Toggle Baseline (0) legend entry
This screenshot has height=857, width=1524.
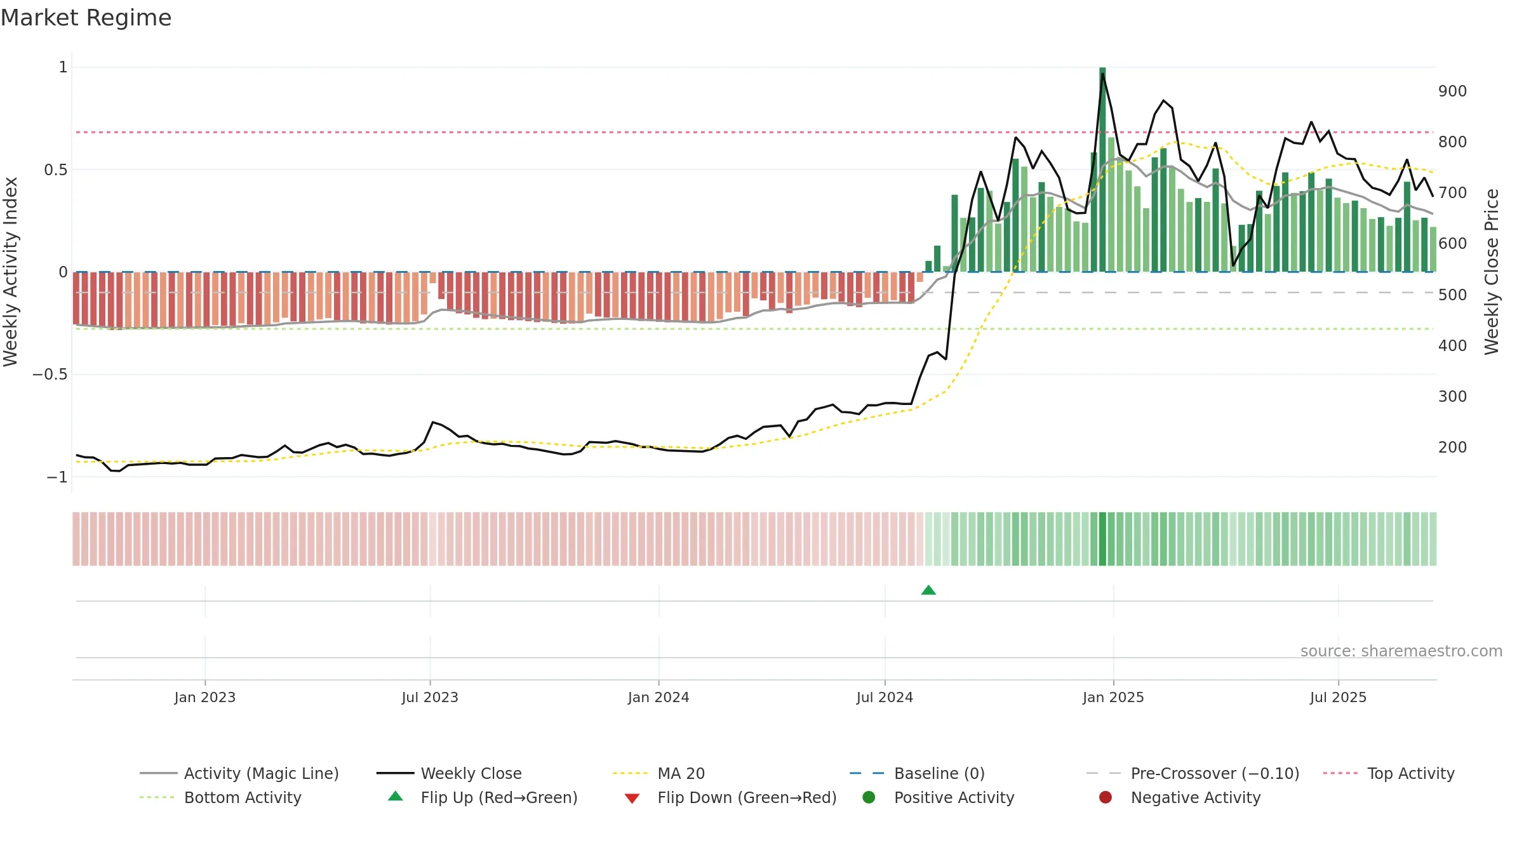pos(917,773)
